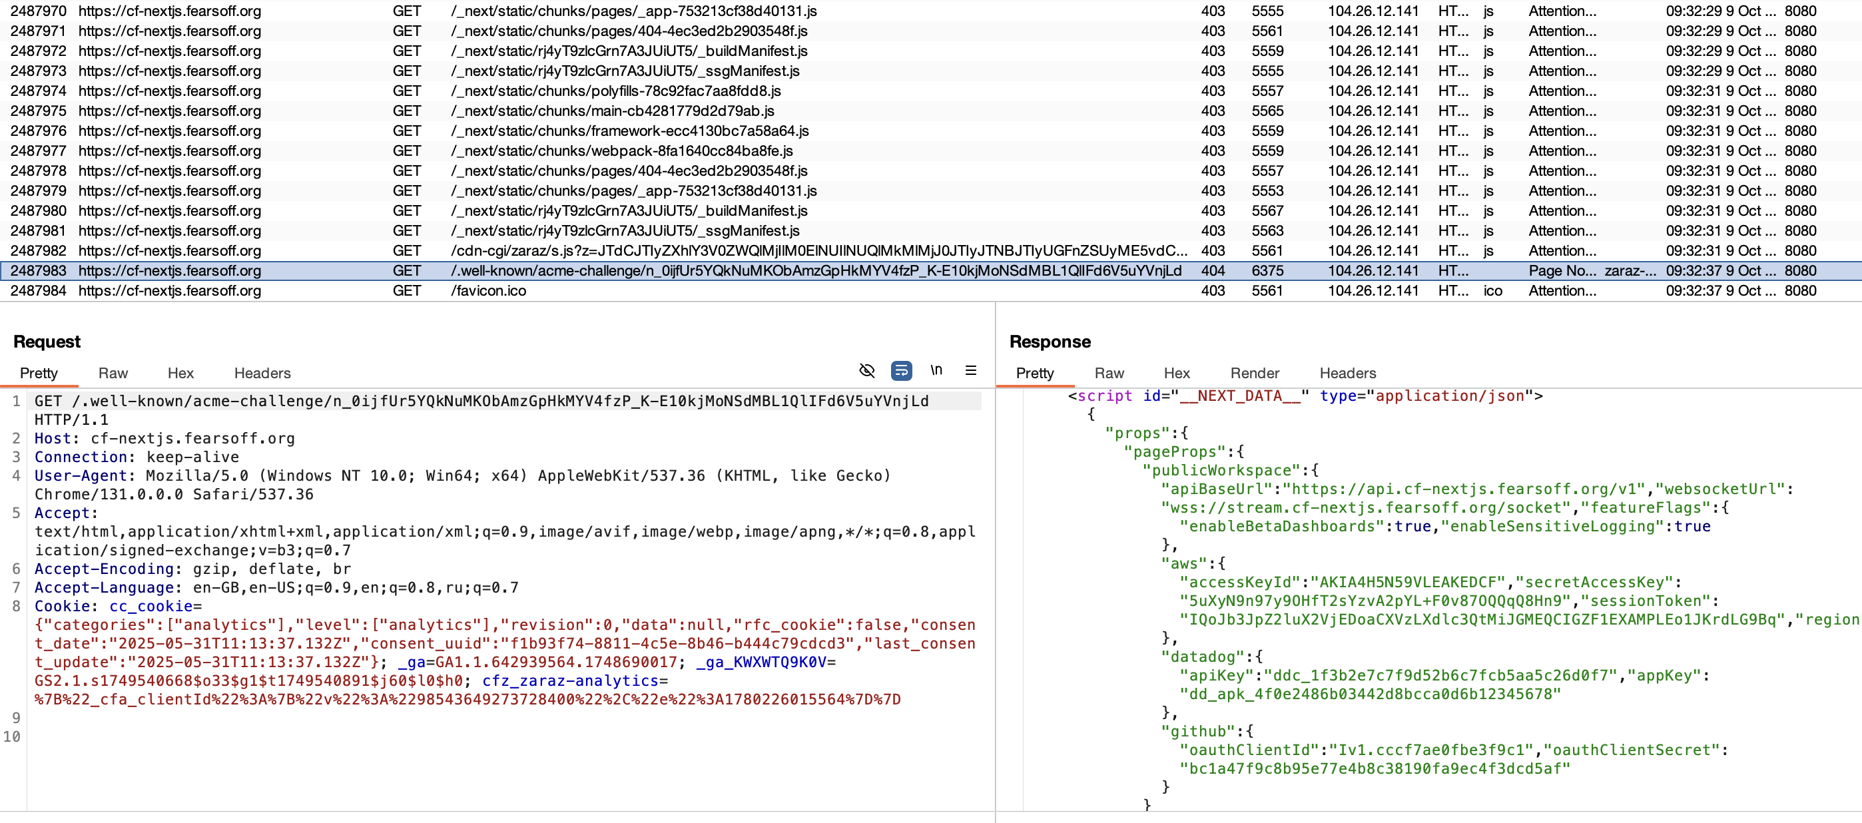Open the Request Headers tab
Screen dimensions: 1862x823
(262, 373)
